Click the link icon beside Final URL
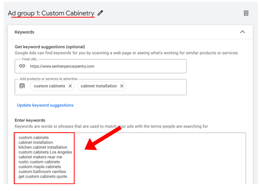260x191 pixels. pyautogui.click(x=22, y=66)
